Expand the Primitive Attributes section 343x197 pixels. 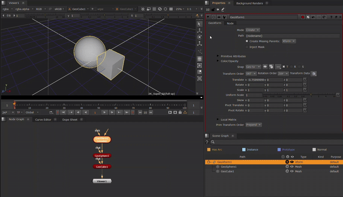pyautogui.click(x=218, y=56)
